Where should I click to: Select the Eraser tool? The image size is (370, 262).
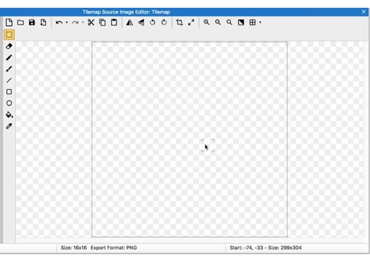click(x=9, y=46)
